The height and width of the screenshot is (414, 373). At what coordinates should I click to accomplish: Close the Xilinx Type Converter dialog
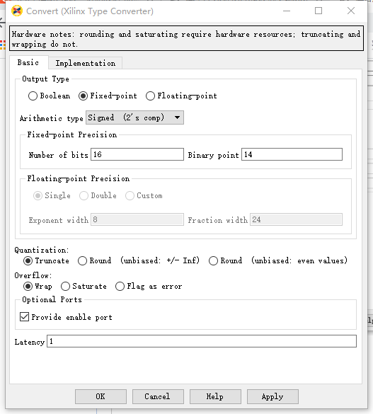tap(351, 11)
